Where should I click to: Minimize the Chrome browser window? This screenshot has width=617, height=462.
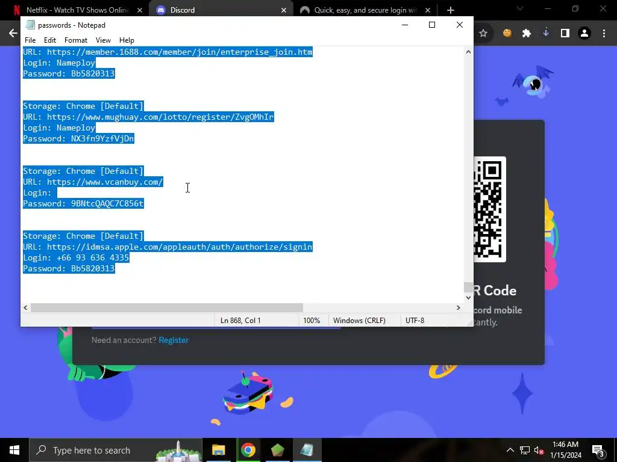pyautogui.click(x=548, y=8)
